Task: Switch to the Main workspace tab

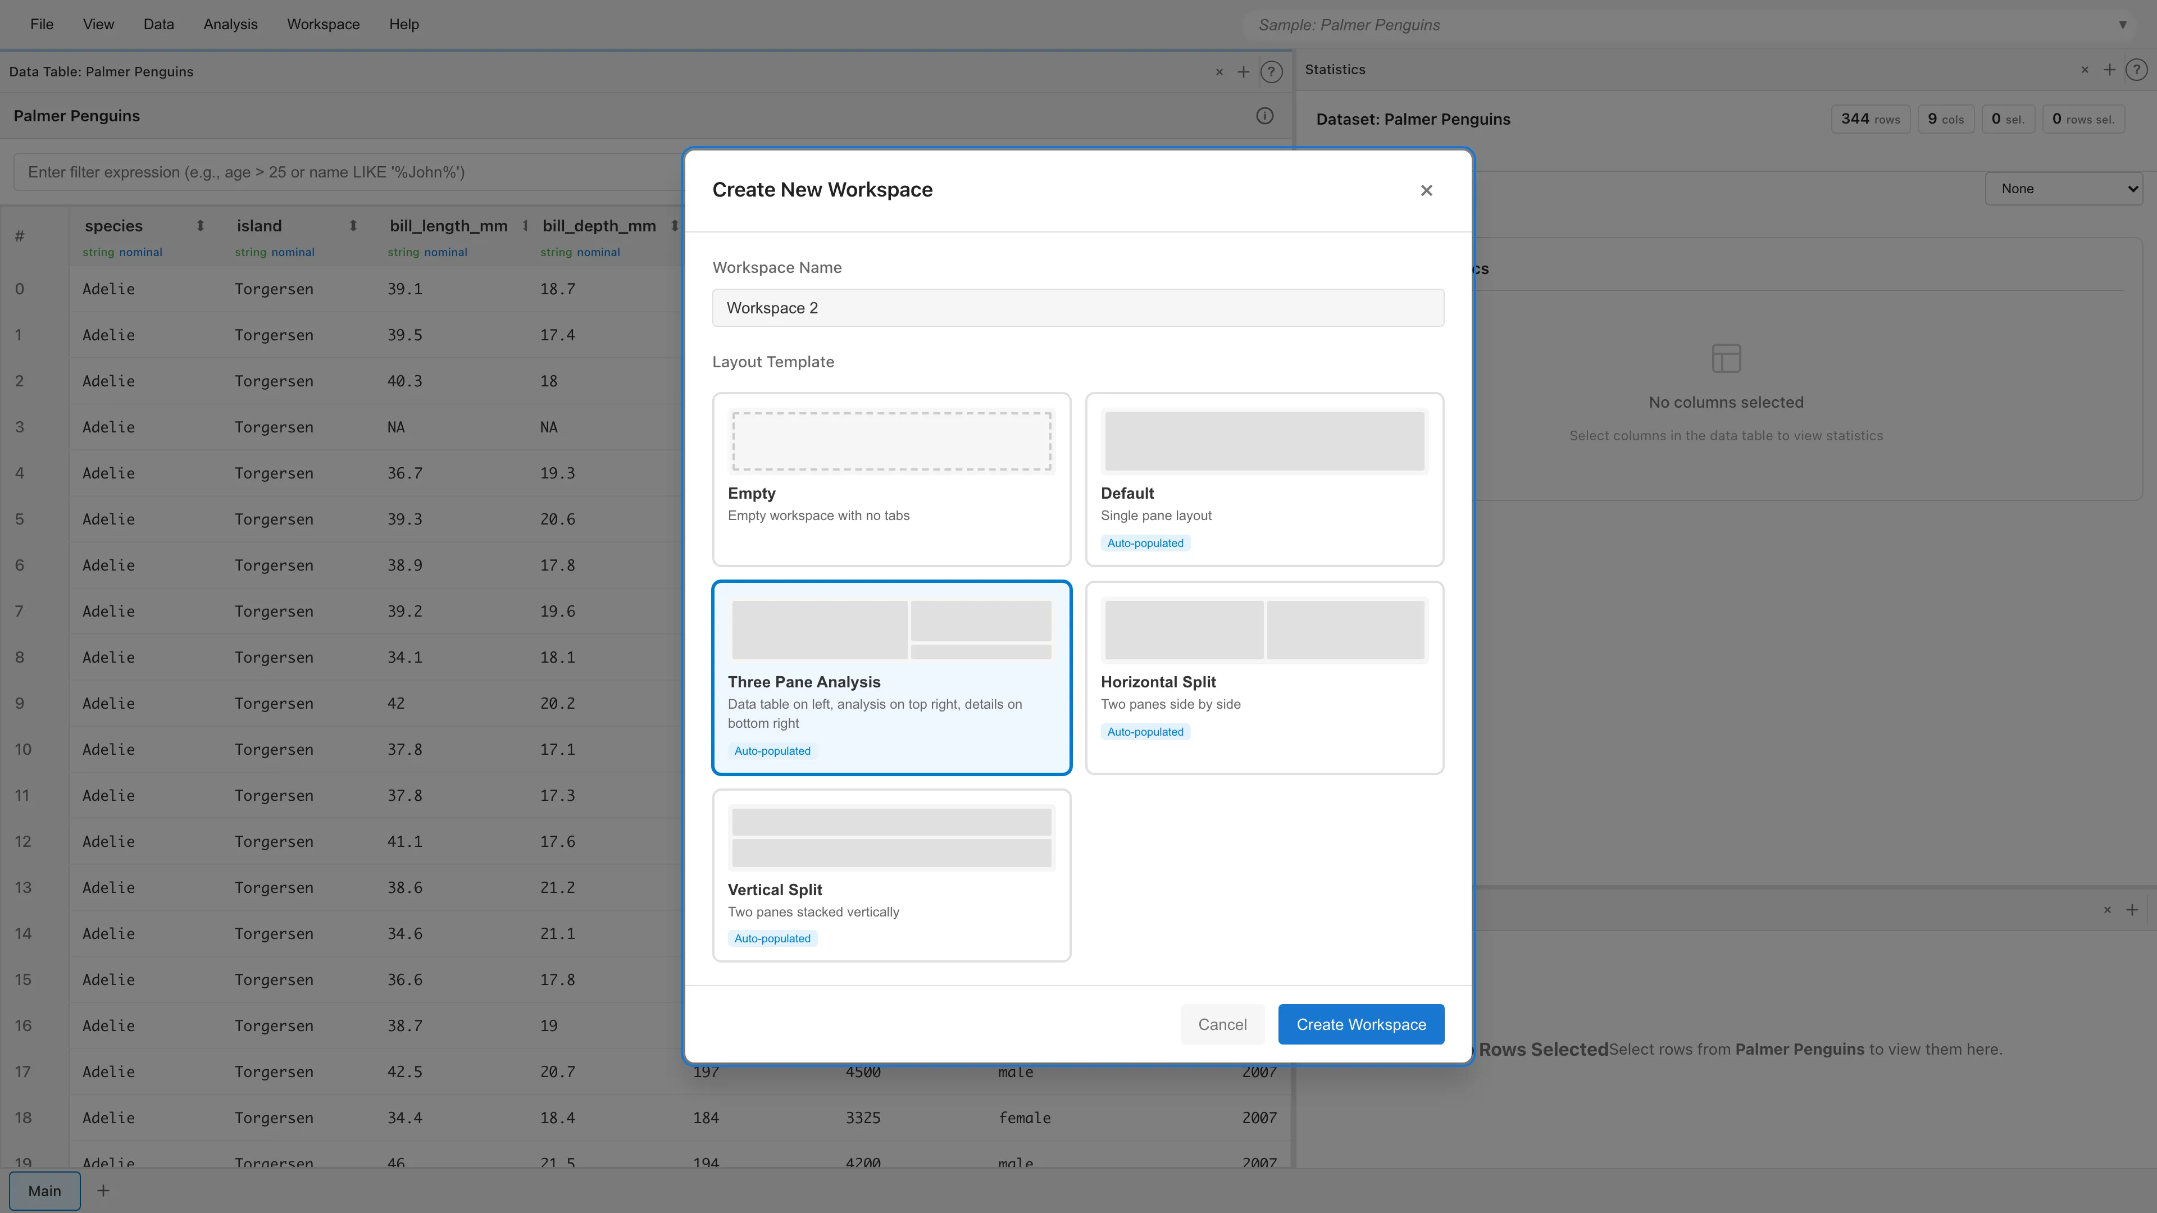Action: point(44,1191)
